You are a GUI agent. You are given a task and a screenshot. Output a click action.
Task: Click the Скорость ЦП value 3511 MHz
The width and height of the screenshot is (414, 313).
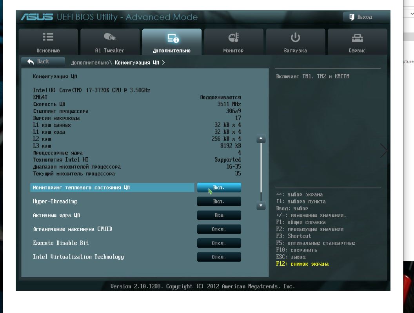pos(229,104)
